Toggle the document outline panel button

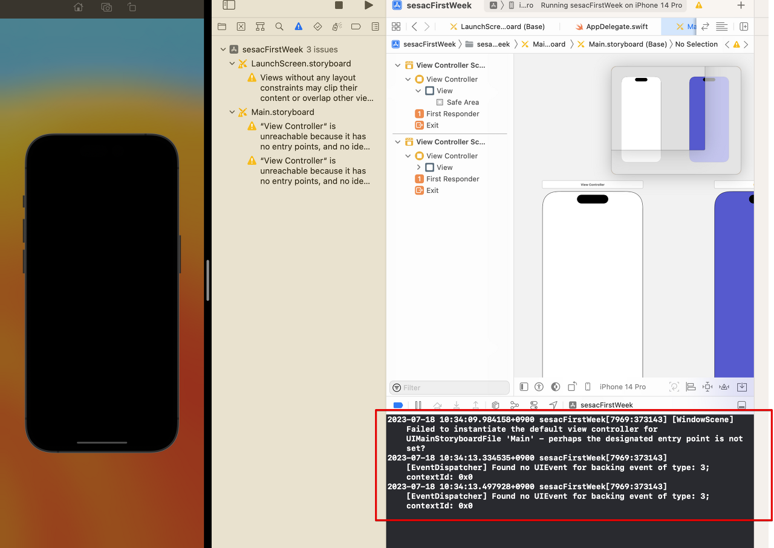pyautogui.click(x=524, y=387)
